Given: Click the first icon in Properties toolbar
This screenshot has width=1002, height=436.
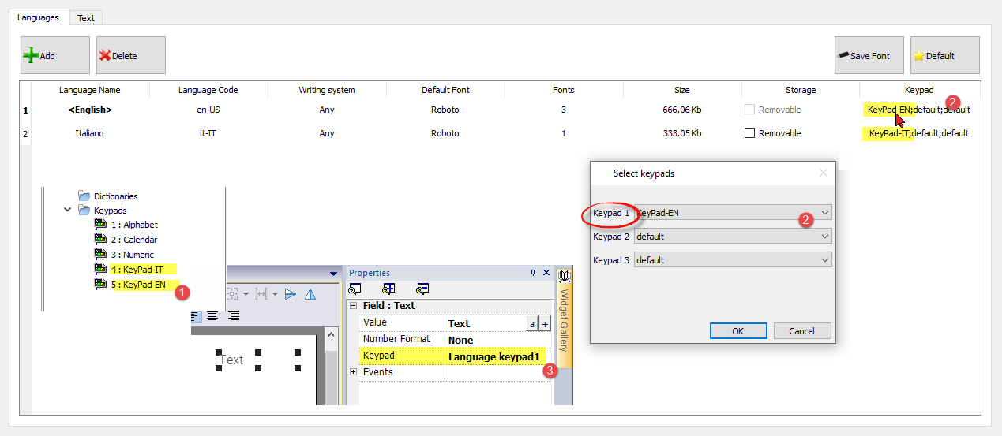Looking at the screenshot, I should (x=355, y=289).
